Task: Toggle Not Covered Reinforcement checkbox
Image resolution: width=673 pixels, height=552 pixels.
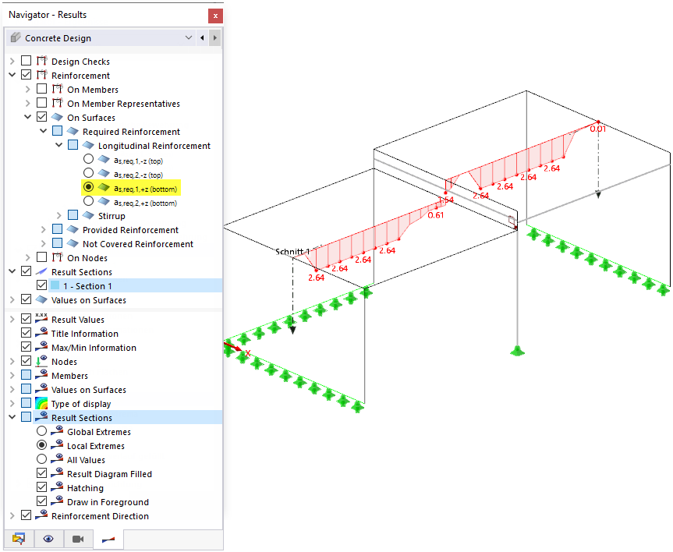Action: point(57,243)
